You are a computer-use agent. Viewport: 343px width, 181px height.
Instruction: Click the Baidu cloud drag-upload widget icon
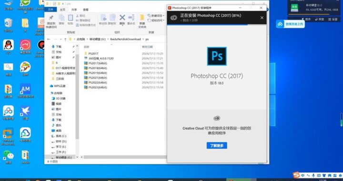coord(280,24)
